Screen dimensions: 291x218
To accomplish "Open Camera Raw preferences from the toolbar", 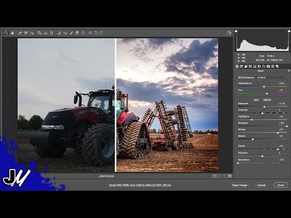I will click(90, 33).
